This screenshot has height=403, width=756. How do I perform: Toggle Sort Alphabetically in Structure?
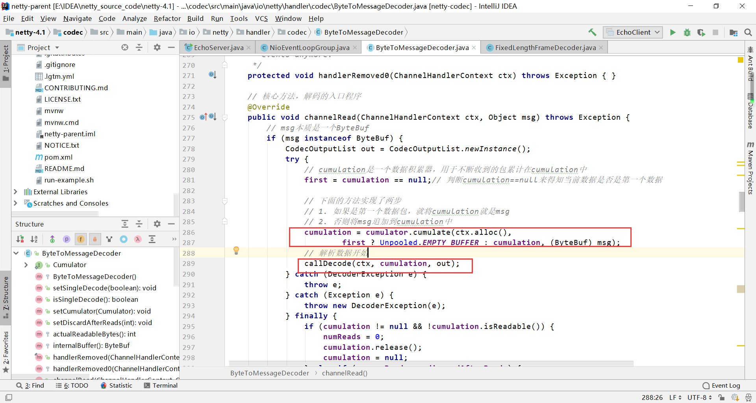click(34, 239)
